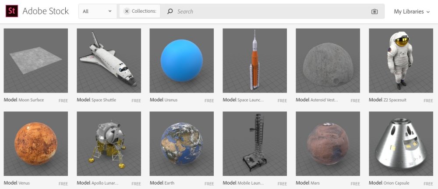Click the 'Model Asteroid Vest...' caption
Viewport: 438px width, 189px height.
[x=317, y=100]
